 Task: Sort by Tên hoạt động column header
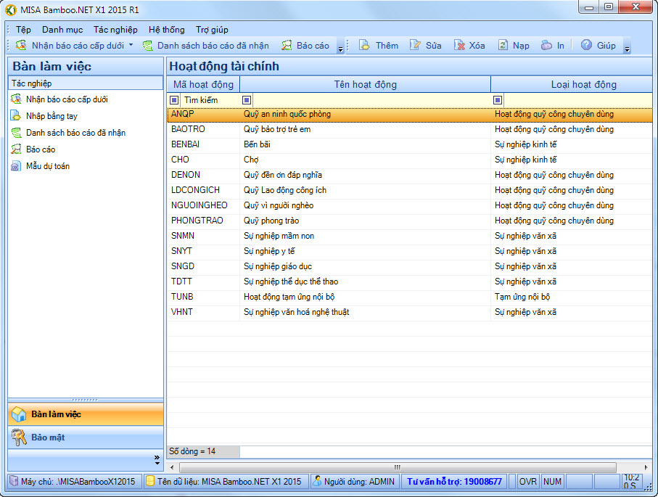coord(365,84)
